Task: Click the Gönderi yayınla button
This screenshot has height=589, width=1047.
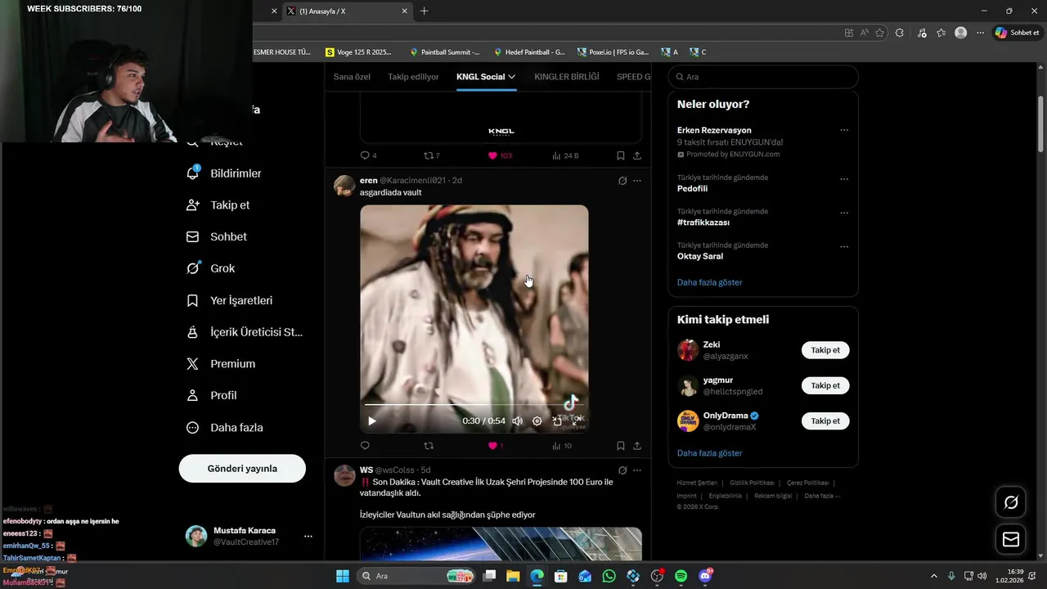Action: 242,469
